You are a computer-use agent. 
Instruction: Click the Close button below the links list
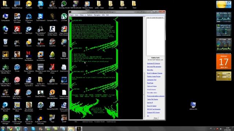(155, 118)
